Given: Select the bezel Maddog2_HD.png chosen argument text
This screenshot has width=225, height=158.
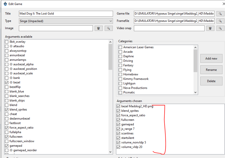Looking at the screenshot, I should [137, 106].
